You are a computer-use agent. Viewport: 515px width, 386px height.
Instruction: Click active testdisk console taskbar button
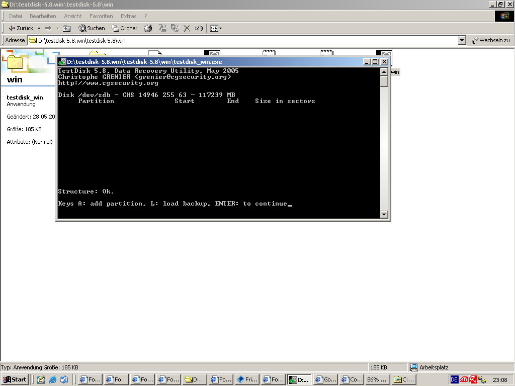coord(299,379)
